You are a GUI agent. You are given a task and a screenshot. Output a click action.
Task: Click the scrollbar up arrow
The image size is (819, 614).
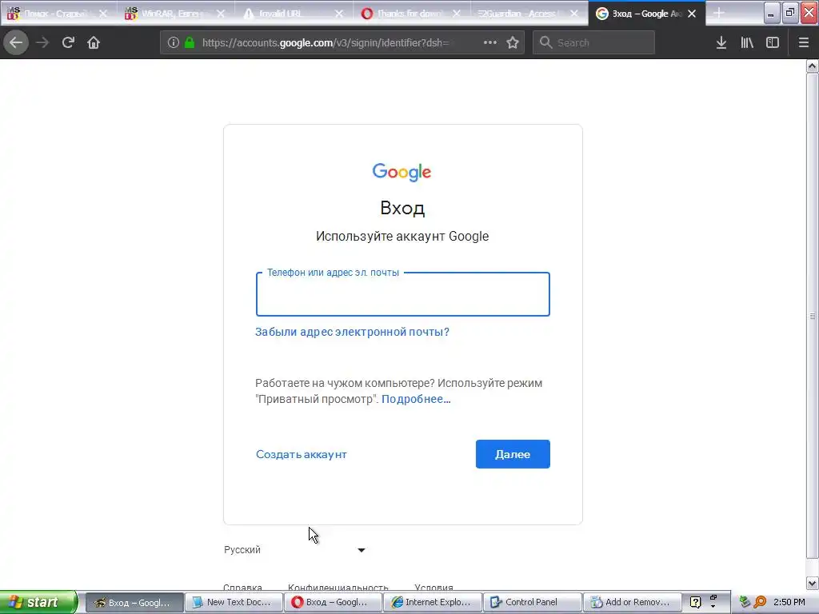(x=813, y=66)
